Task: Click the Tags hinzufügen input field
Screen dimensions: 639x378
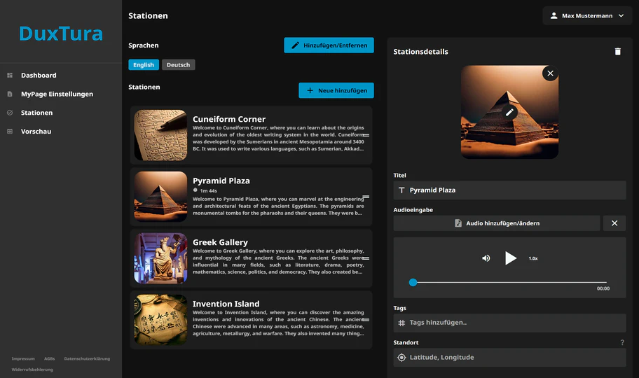Action: tap(509, 323)
